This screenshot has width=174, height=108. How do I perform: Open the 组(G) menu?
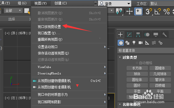click(22, 3)
